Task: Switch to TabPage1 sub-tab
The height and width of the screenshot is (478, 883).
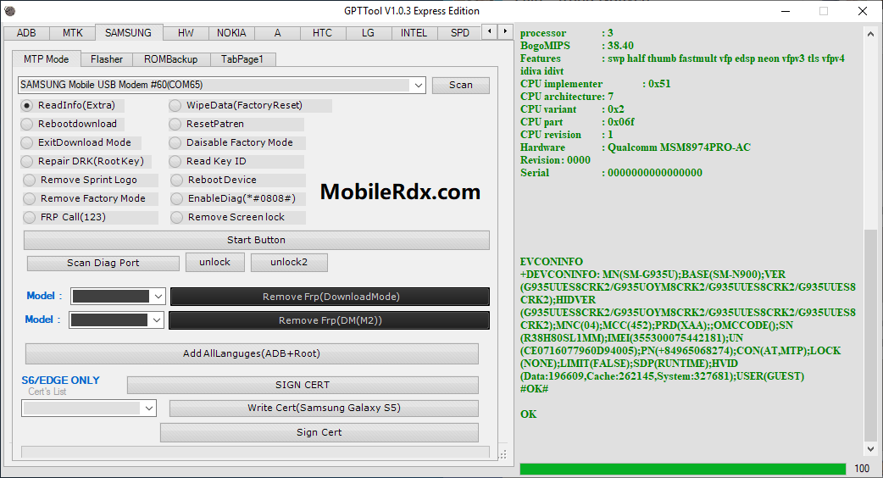Action: 242,59
